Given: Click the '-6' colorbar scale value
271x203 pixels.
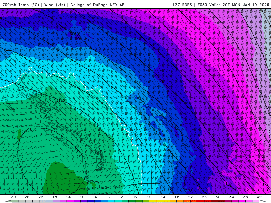Looking at the screenshot, I should (x=95, y=197).
